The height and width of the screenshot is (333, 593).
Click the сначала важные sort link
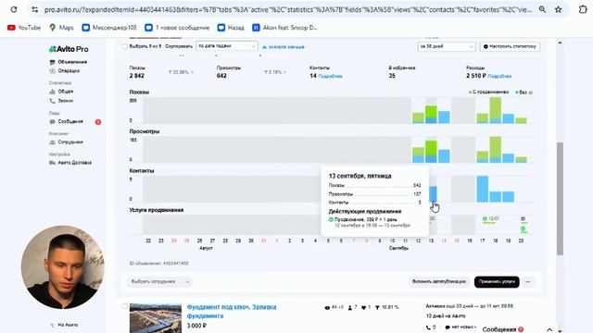click(x=284, y=47)
